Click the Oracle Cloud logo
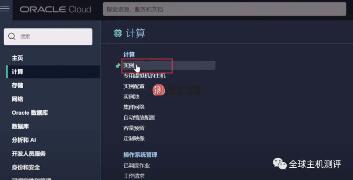The width and height of the screenshot is (353, 180). (x=55, y=10)
